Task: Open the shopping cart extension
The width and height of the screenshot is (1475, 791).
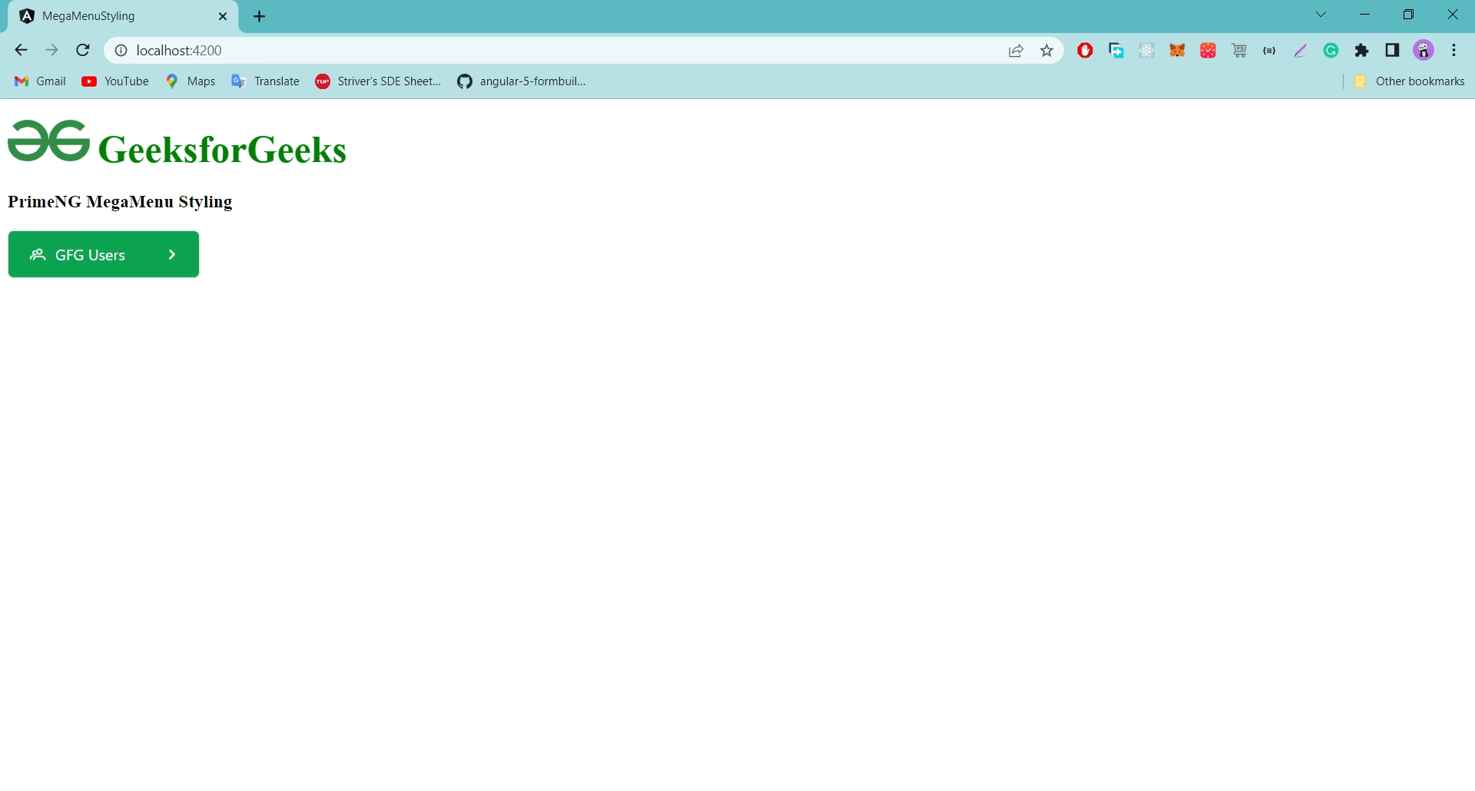Action: pyautogui.click(x=1239, y=51)
